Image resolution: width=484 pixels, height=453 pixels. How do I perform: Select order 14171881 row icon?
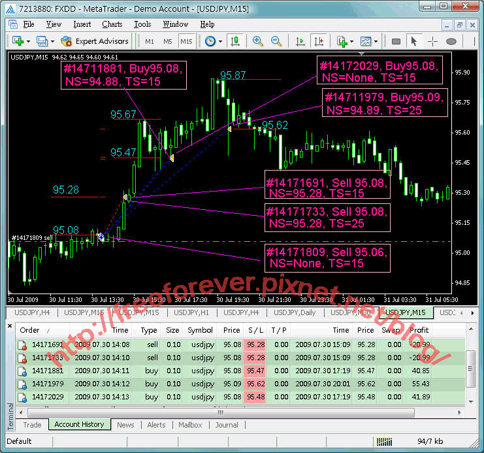coord(22,371)
